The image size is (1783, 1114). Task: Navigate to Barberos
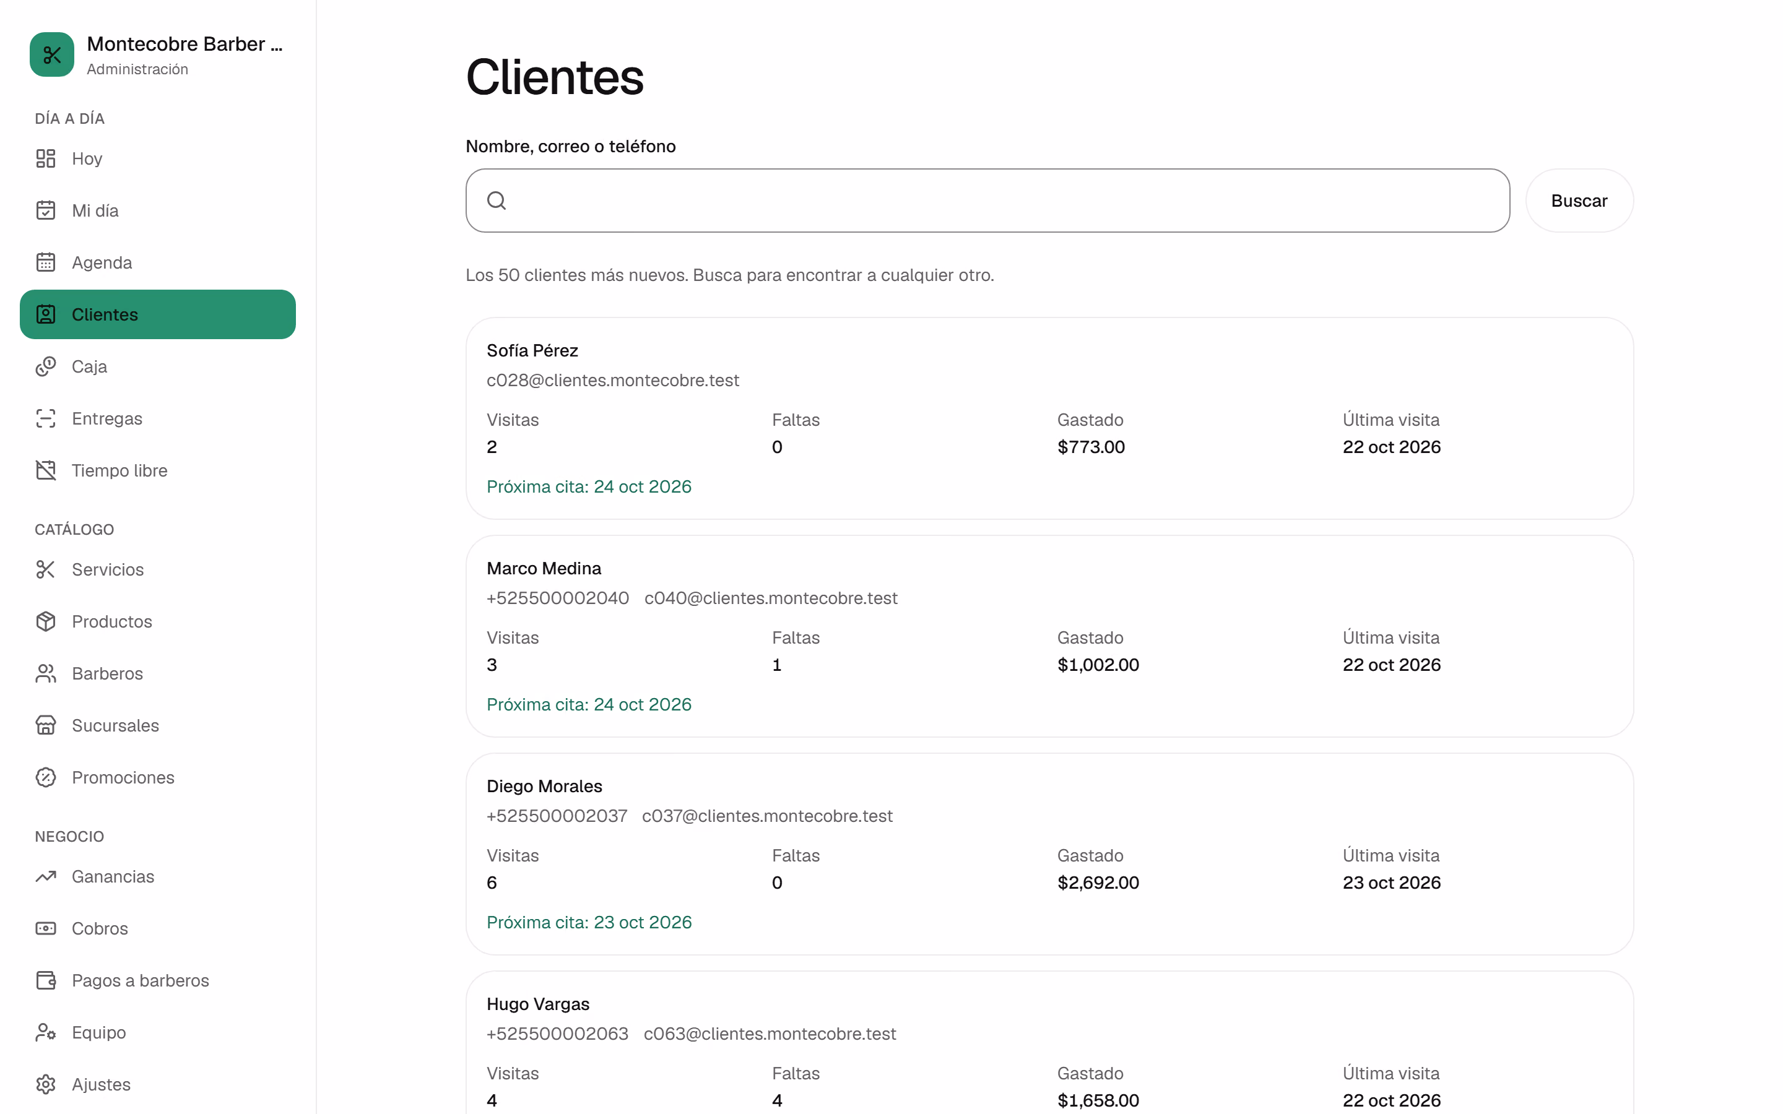[158, 673]
